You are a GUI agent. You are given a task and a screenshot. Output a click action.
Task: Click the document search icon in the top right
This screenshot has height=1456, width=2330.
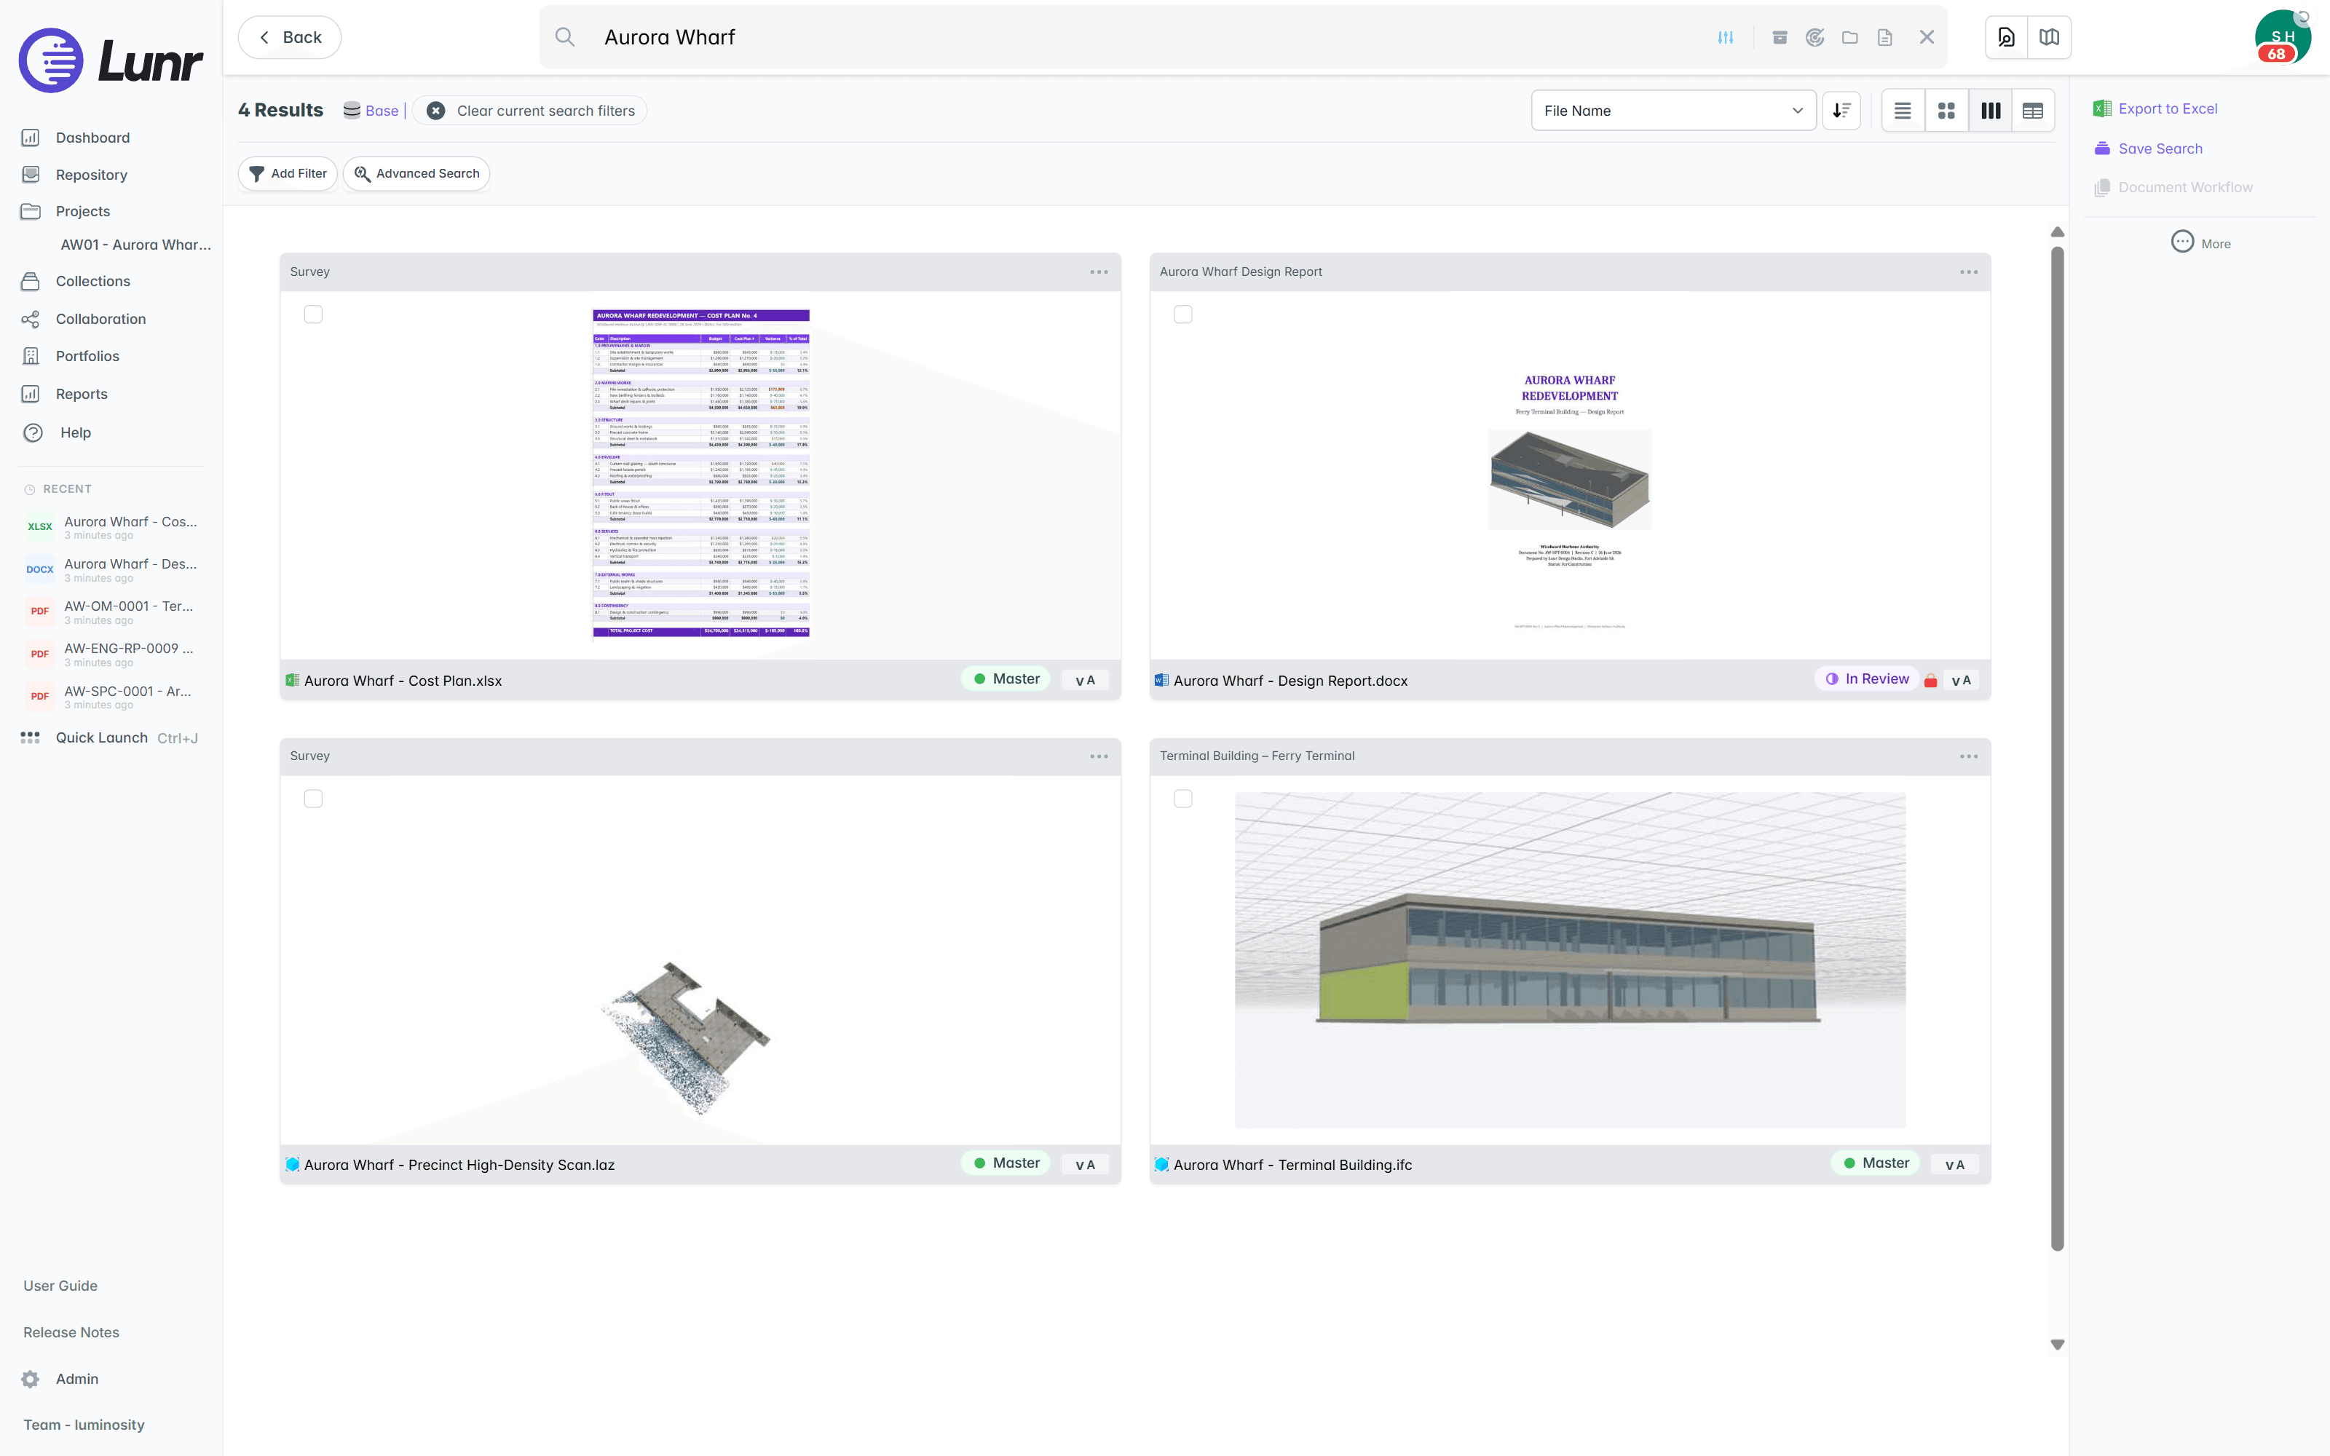[2007, 38]
